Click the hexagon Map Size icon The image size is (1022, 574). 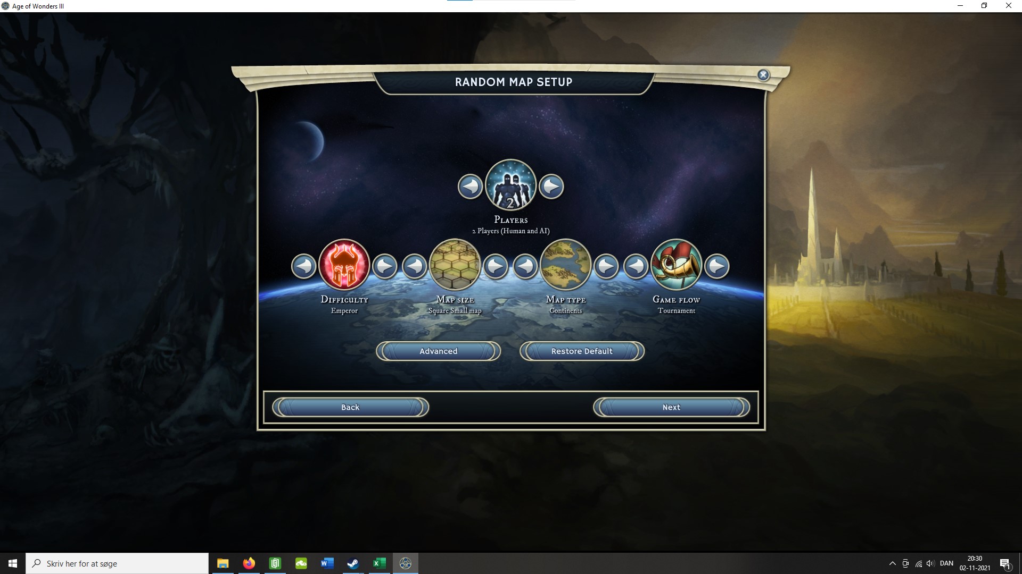[x=455, y=265]
